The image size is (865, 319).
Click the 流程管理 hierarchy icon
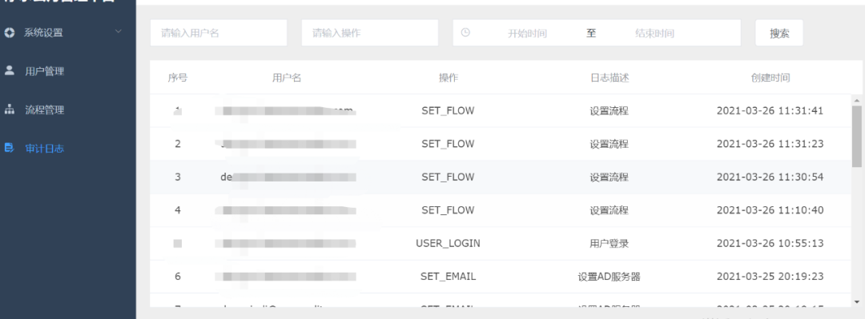coord(10,110)
